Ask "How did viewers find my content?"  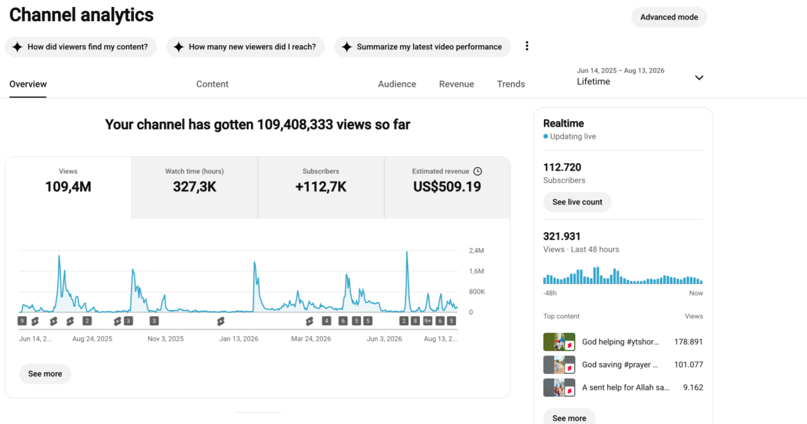point(81,47)
